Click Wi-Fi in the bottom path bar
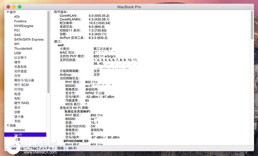The image size is (258, 156). 73,148
